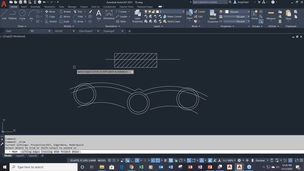The height and width of the screenshot is (171, 304).
Task: Open the ByLayer color dropdown
Action: [x=248, y=12]
